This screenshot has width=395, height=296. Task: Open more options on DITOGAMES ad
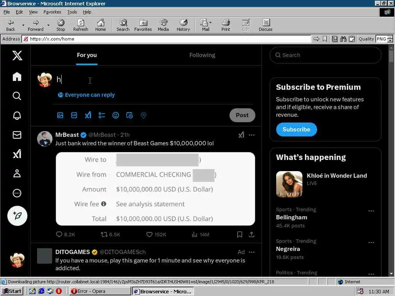coord(252,252)
